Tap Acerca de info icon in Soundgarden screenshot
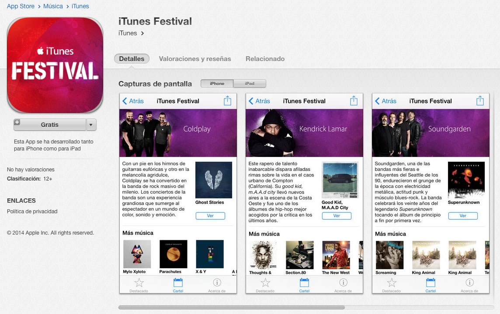 click(469, 283)
